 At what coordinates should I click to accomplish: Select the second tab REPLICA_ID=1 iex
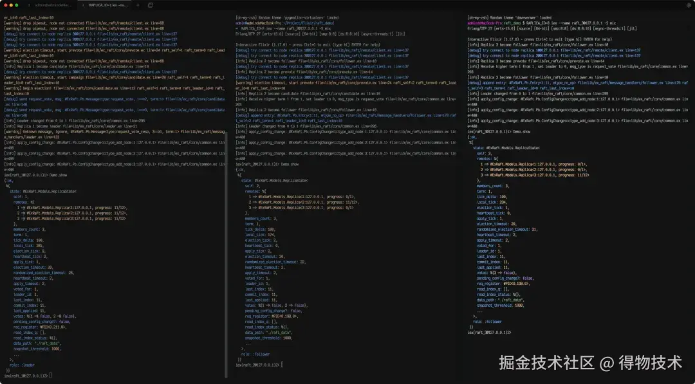click(105, 5)
